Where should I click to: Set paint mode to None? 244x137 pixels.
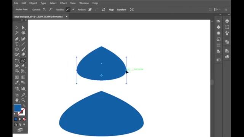[x=24, y=119]
